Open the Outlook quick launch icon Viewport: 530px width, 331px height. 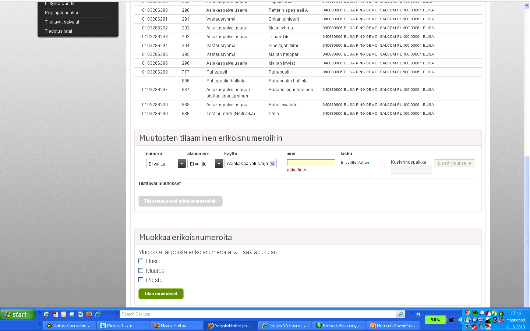coord(64,314)
